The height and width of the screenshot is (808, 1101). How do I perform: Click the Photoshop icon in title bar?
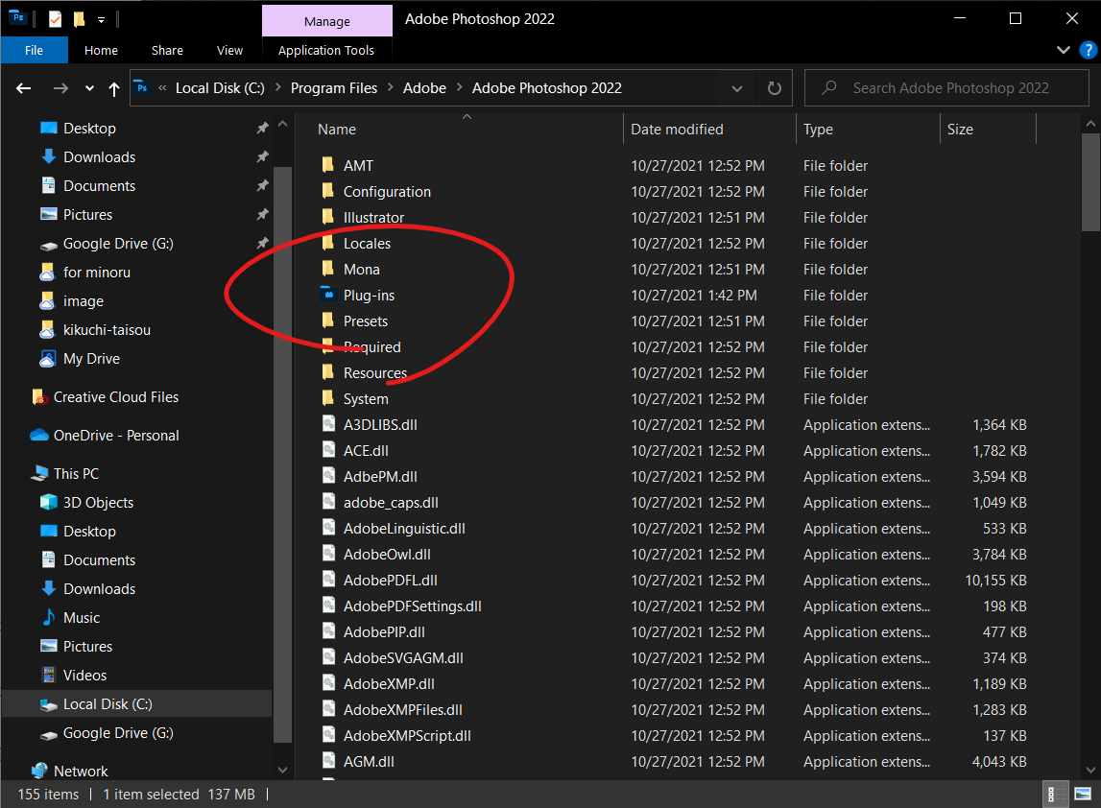17,18
